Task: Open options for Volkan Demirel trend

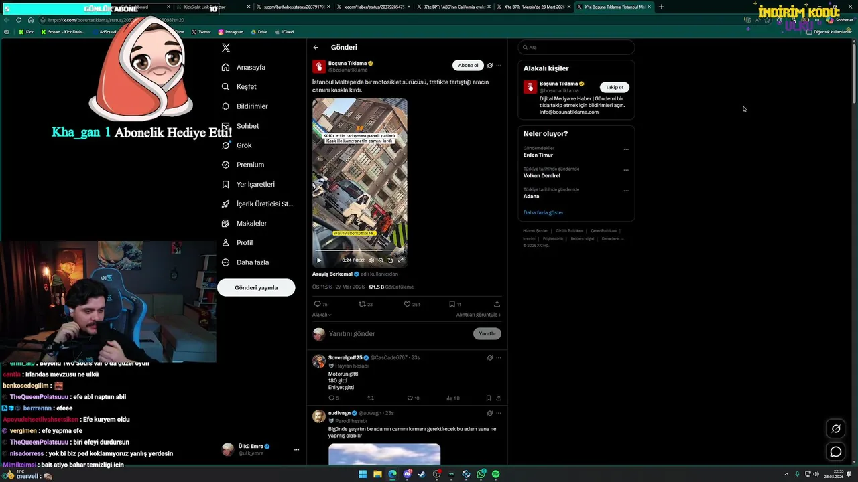Action: (626, 170)
